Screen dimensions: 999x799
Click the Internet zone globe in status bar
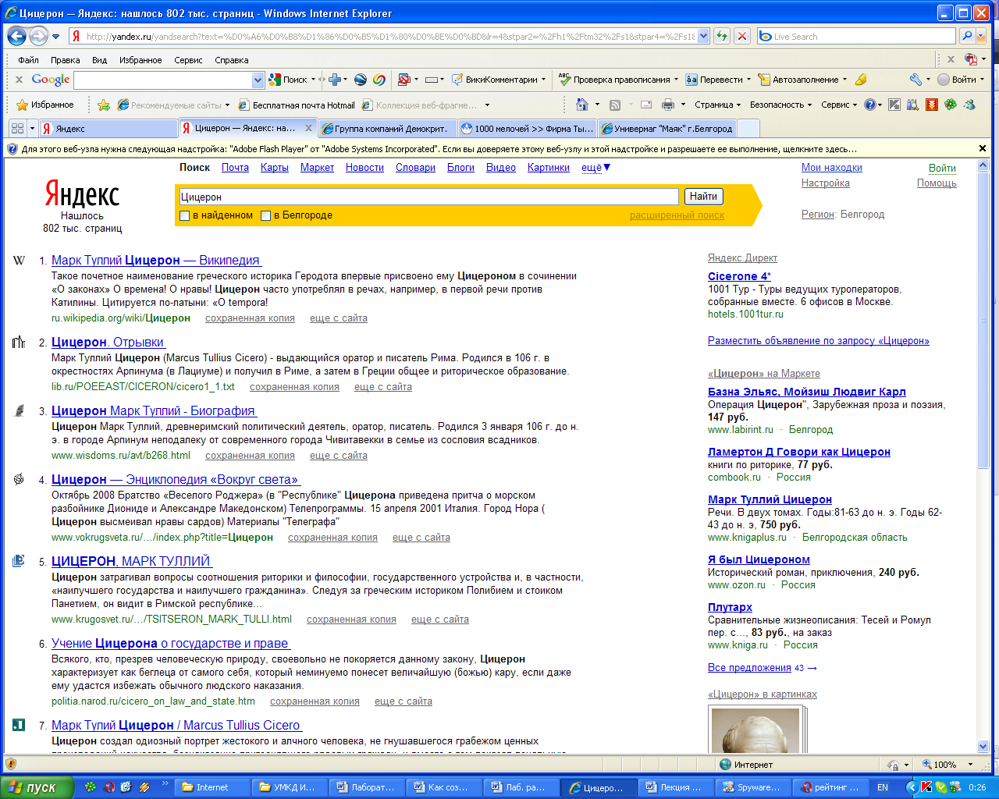point(726,765)
